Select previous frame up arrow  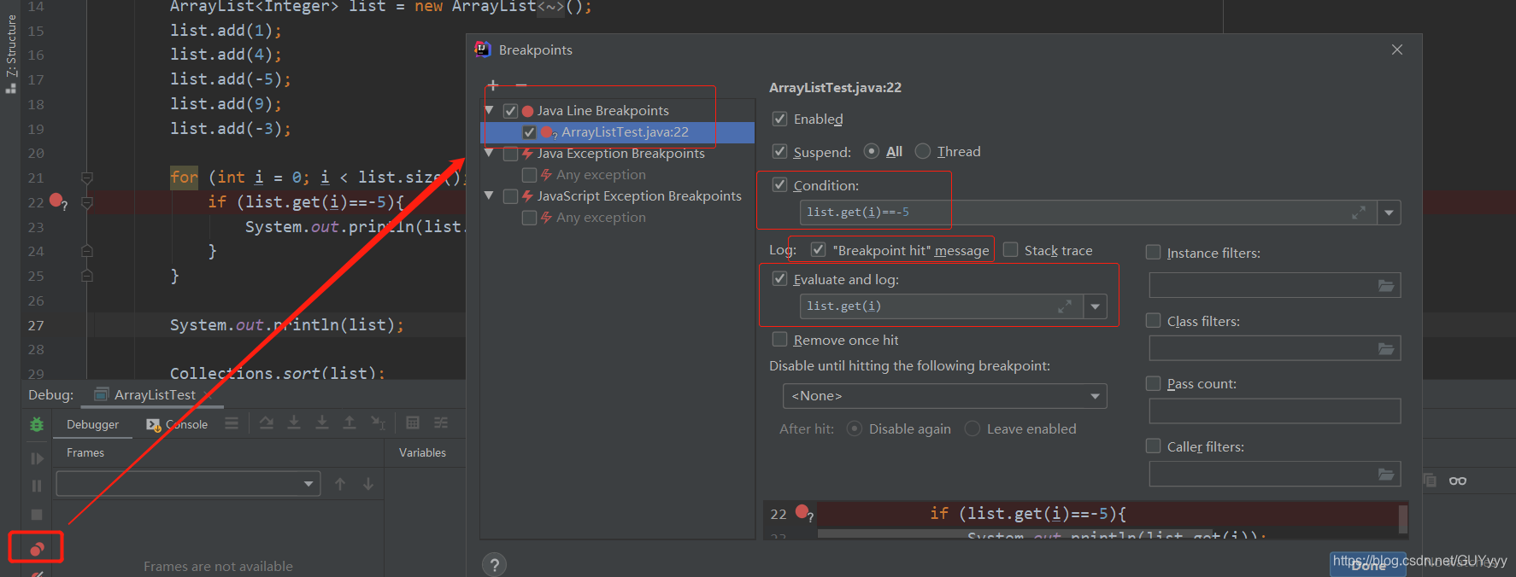[340, 484]
